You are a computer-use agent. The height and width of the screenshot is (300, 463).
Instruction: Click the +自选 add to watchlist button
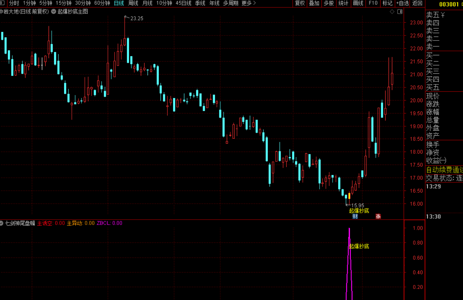click(x=403, y=3)
